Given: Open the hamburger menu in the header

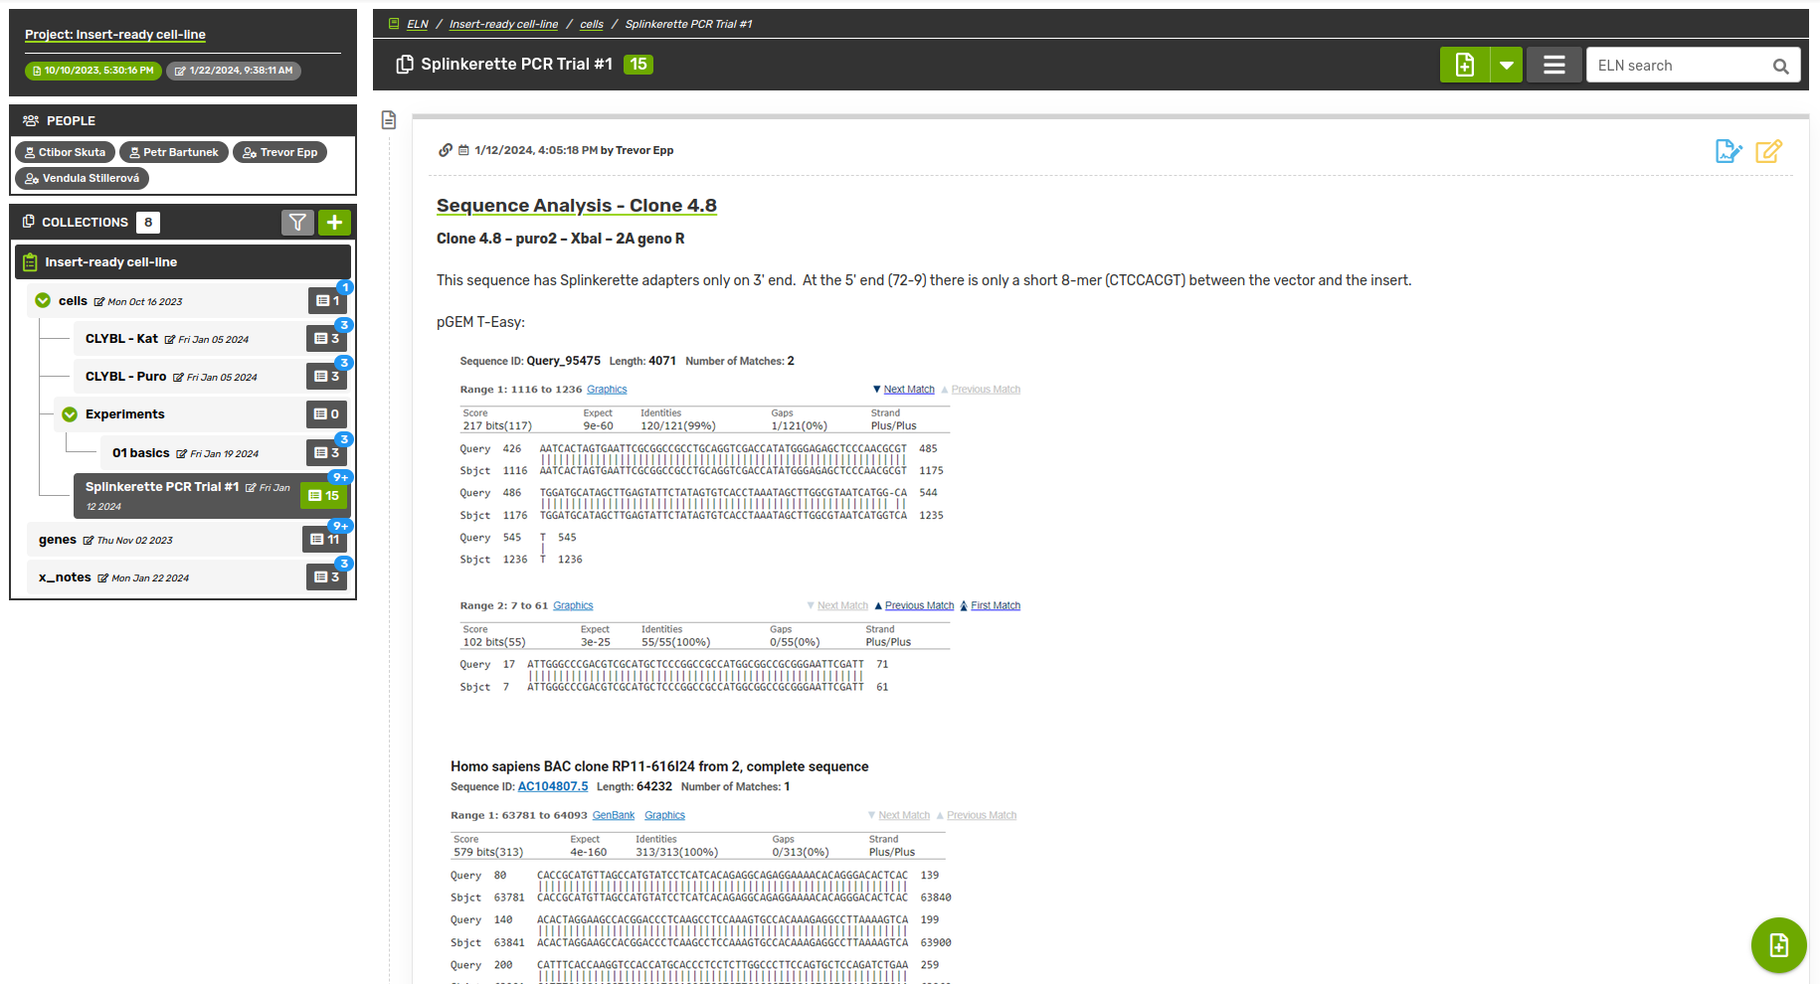Looking at the screenshot, I should [1553, 66].
